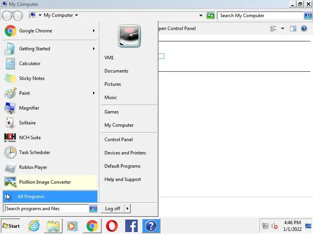Open Devices and Printers
Viewport: 313px width, 234px height.
(125, 153)
